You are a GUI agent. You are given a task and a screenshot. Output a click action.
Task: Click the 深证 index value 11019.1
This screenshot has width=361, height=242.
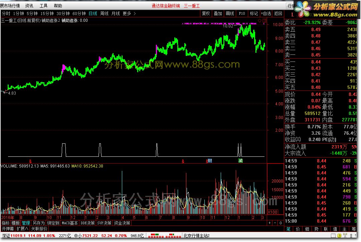pyautogui.click(x=18, y=236)
